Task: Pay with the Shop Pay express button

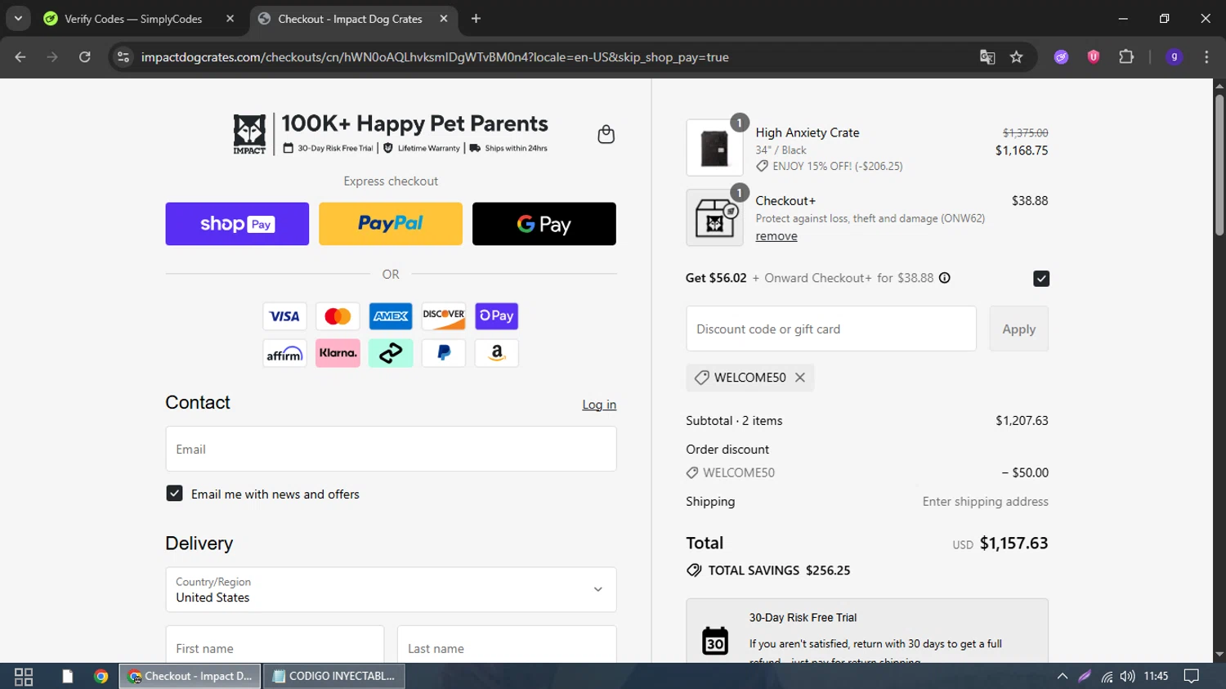Action: coord(237,224)
